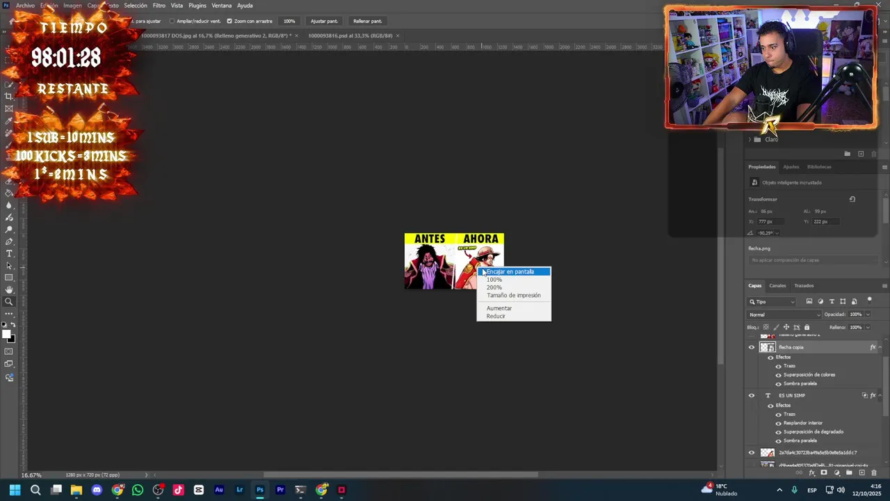Select the Frame tool
This screenshot has height=501, width=890.
9,109
